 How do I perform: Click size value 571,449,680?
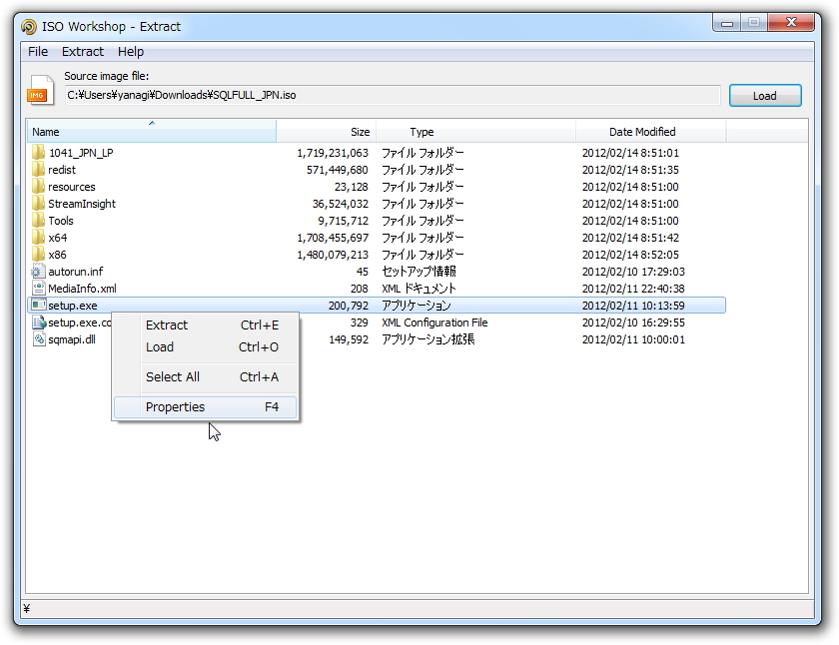click(338, 170)
